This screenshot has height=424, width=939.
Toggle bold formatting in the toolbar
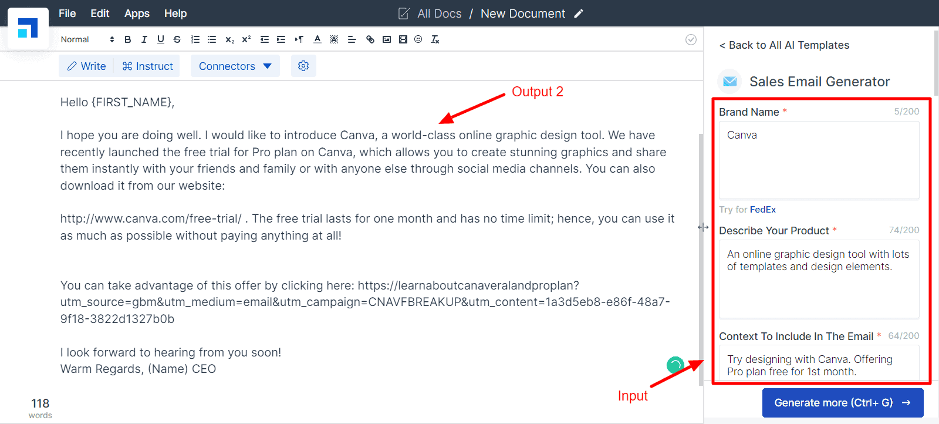128,39
